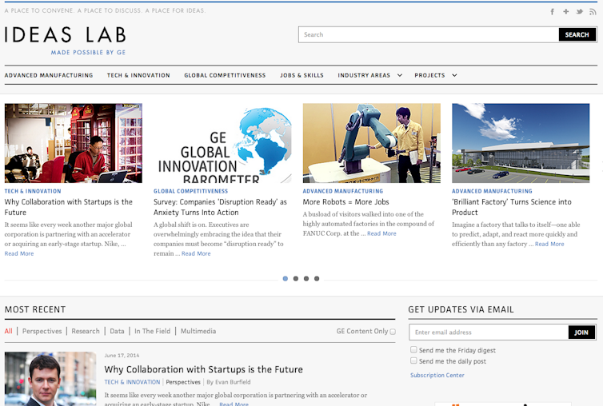Click the June 17, 2014 date text
This screenshot has width=603, height=406.
tap(122, 355)
